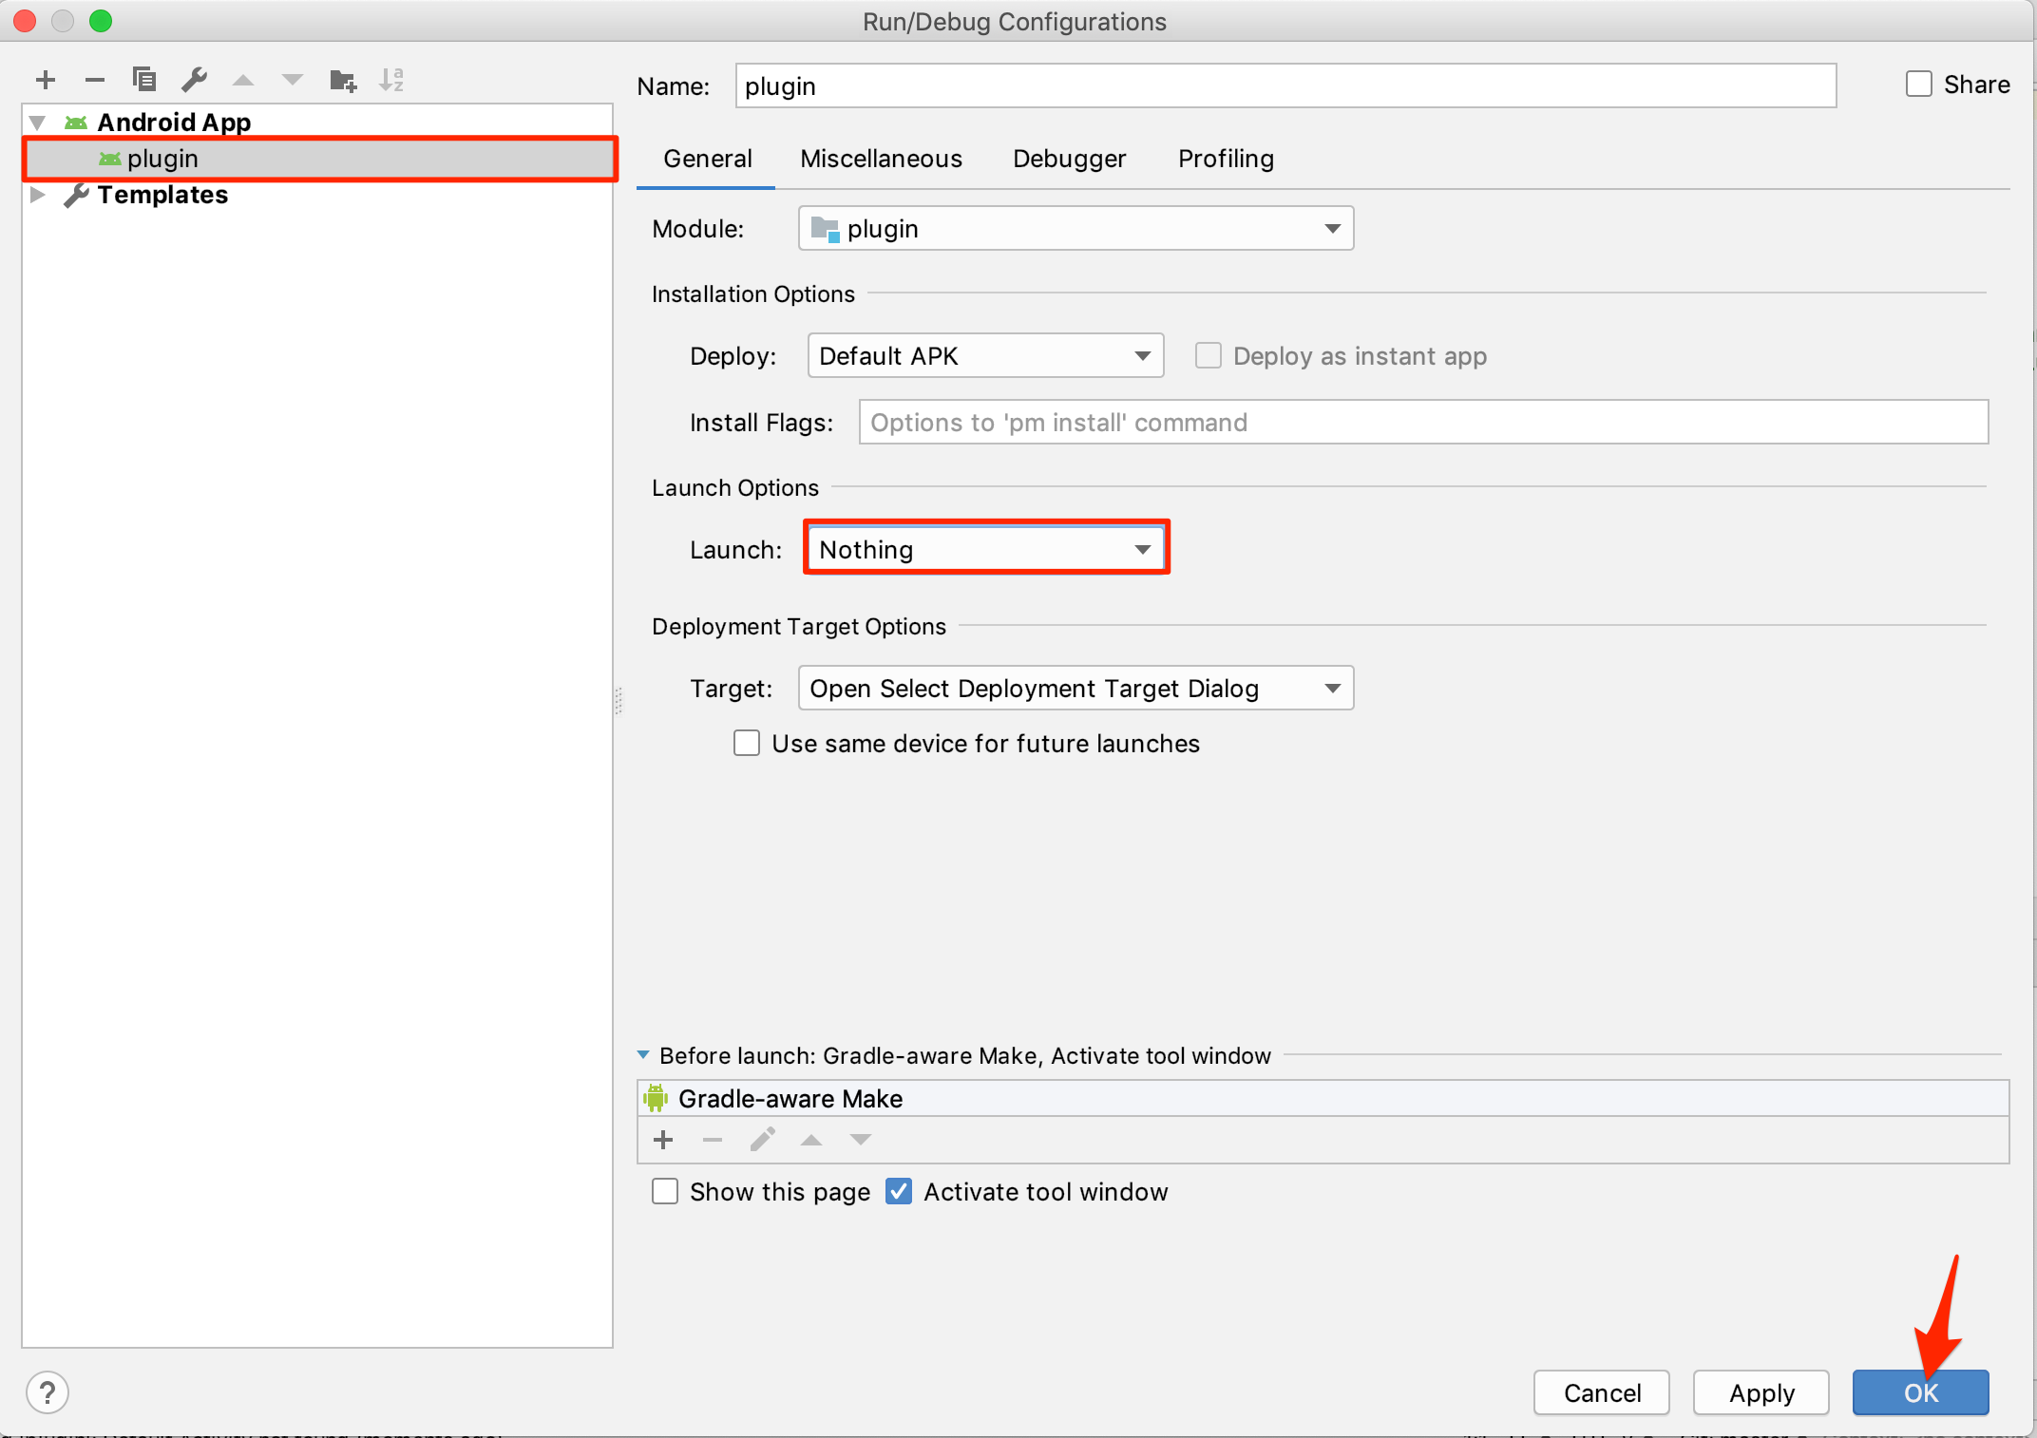The width and height of the screenshot is (2037, 1438).
Task: Switch to the Debugger tab
Action: click(1069, 159)
